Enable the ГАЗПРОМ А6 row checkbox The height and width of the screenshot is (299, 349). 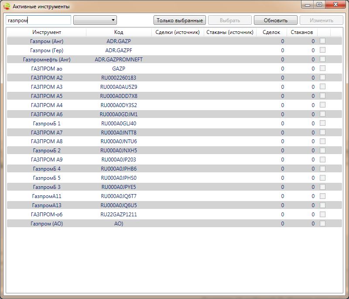click(x=322, y=114)
